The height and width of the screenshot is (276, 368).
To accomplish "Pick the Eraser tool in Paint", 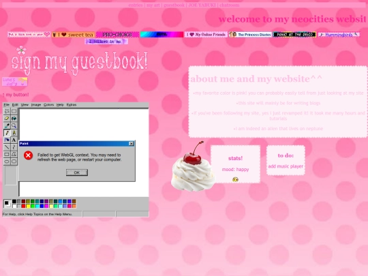I will coord(7,119).
